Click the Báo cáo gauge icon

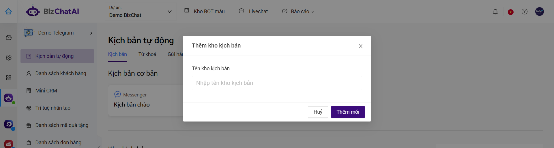[x=285, y=11]
